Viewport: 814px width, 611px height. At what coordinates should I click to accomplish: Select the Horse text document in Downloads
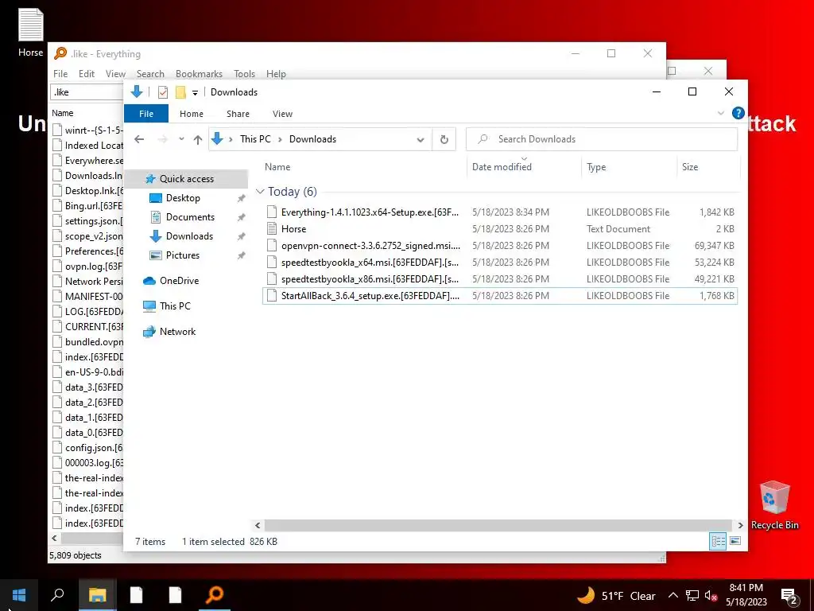coord(500,228)
